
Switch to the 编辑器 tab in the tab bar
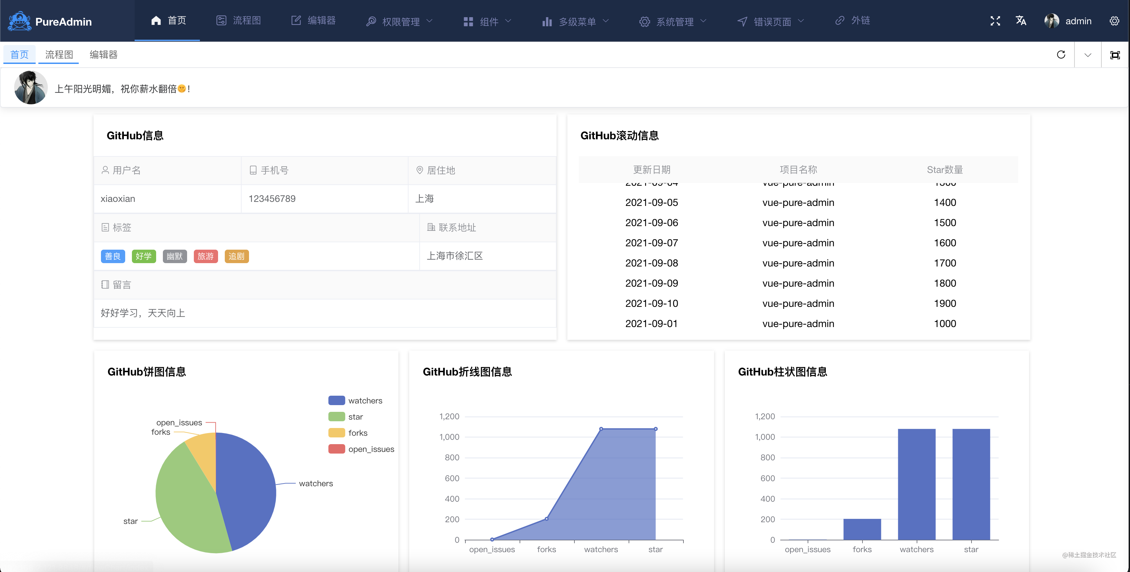click(x=104, y=55)
